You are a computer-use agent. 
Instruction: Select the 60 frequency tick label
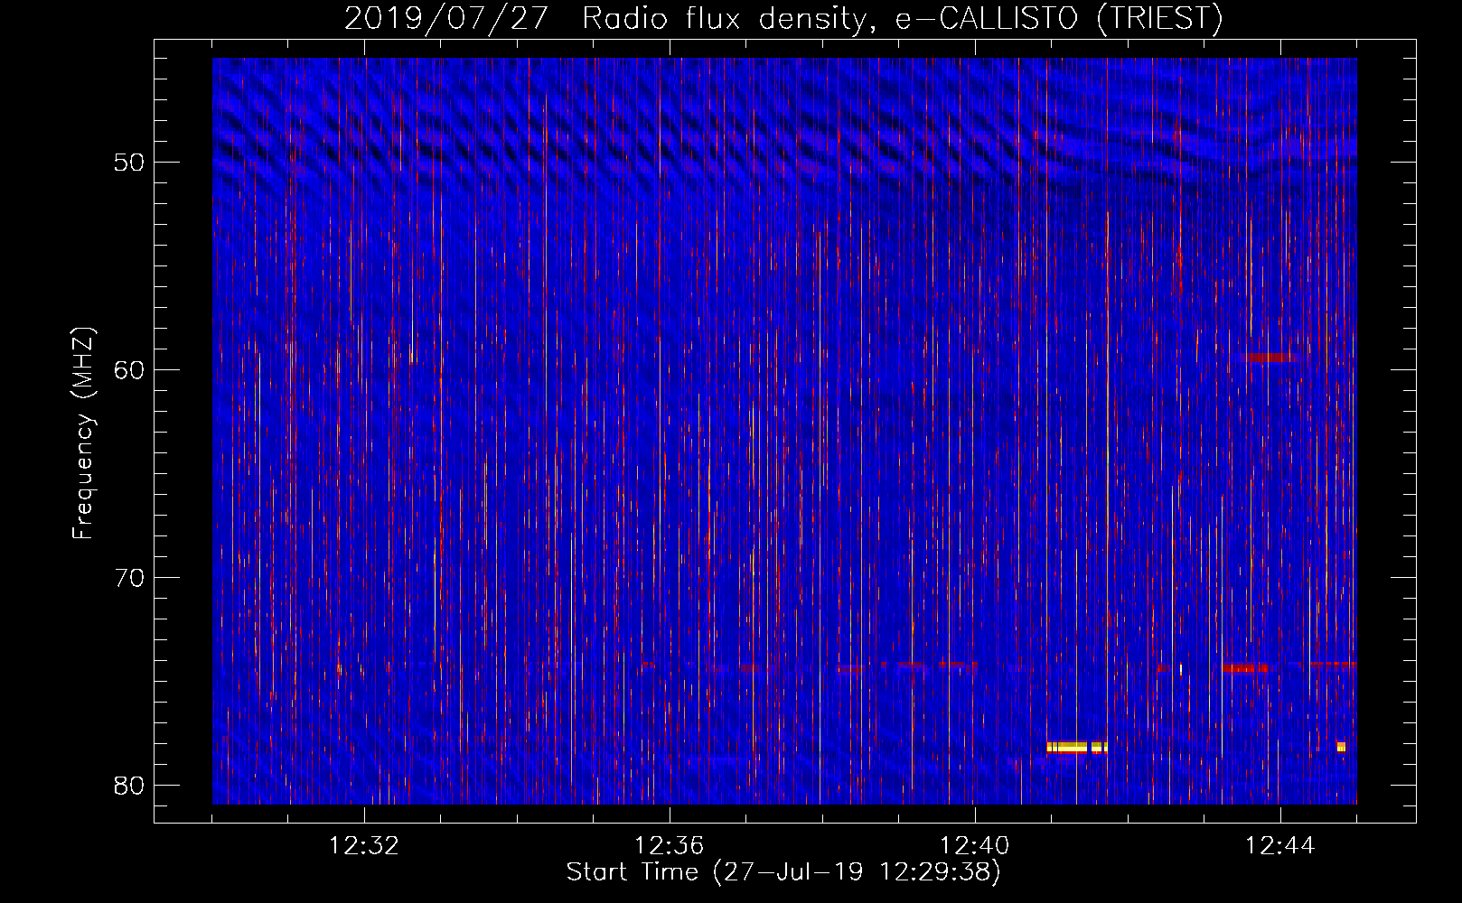130,370
